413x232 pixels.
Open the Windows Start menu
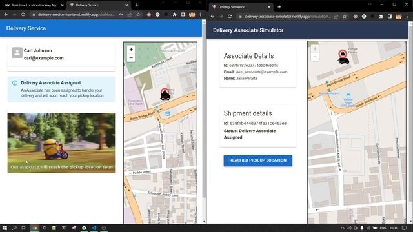pos(5,227)
